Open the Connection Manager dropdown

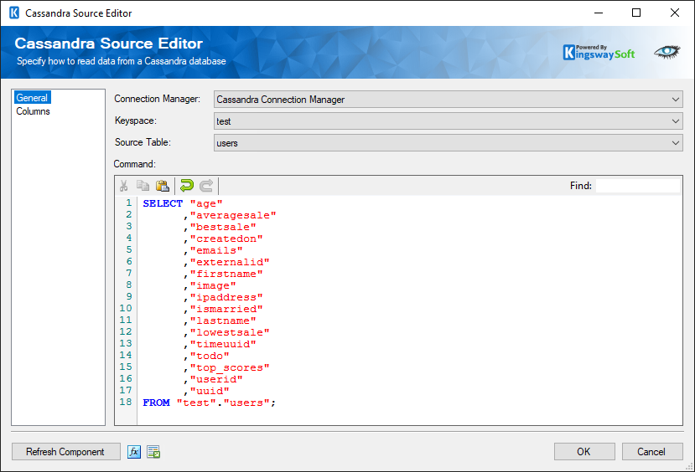pos(449,100)
